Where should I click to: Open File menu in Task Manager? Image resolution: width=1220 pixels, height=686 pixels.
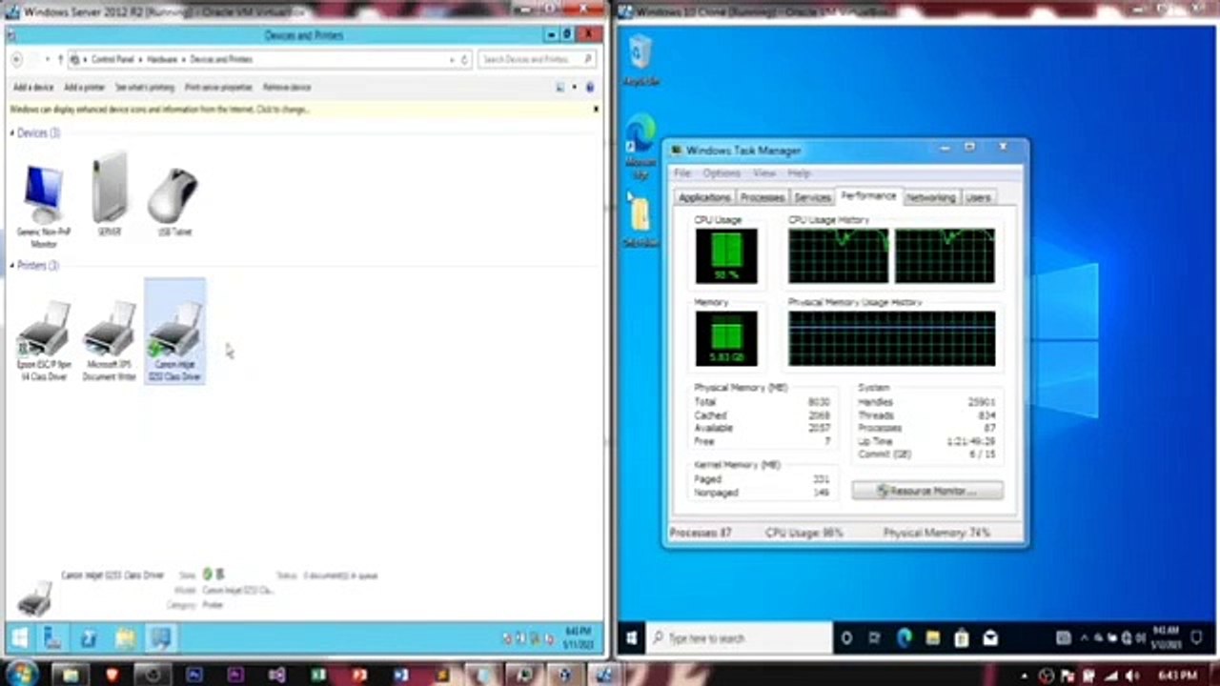click(682, 173)
